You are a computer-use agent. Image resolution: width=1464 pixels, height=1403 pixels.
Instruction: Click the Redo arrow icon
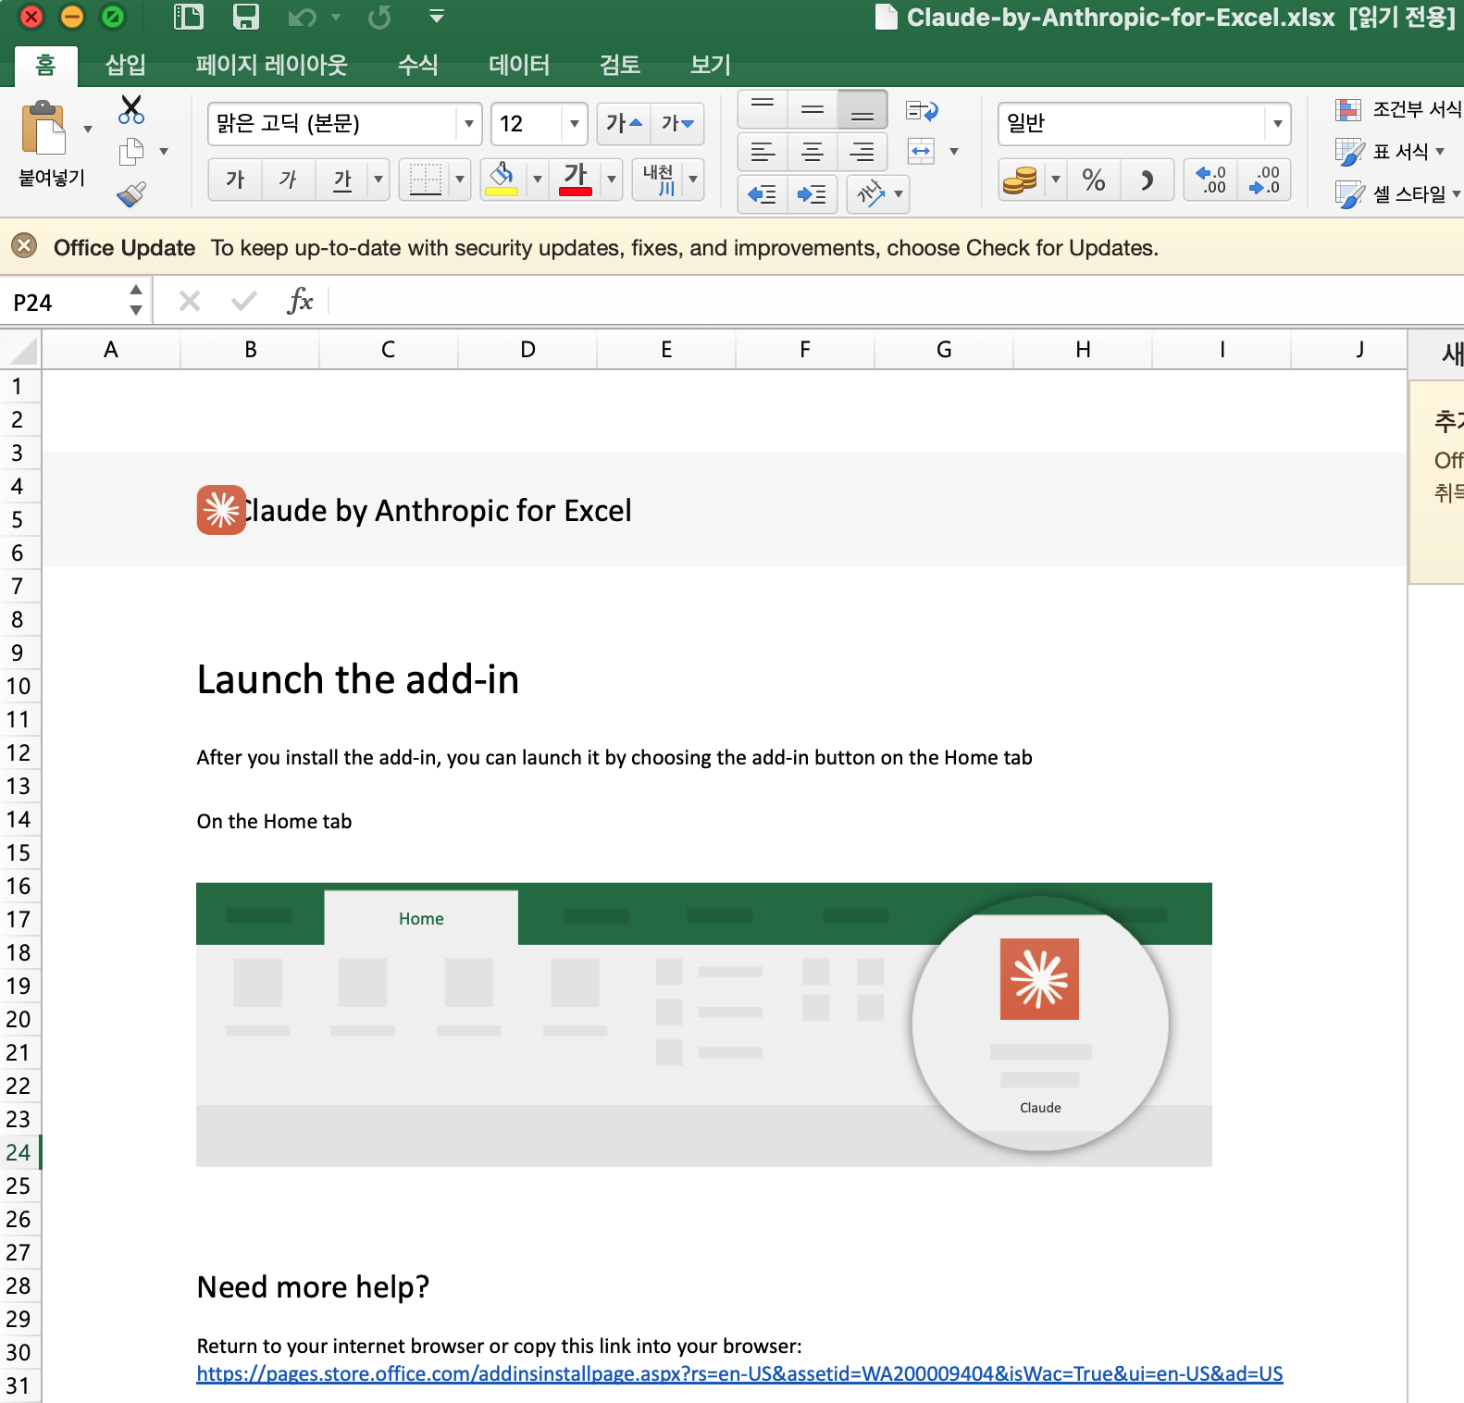(379, 17)
